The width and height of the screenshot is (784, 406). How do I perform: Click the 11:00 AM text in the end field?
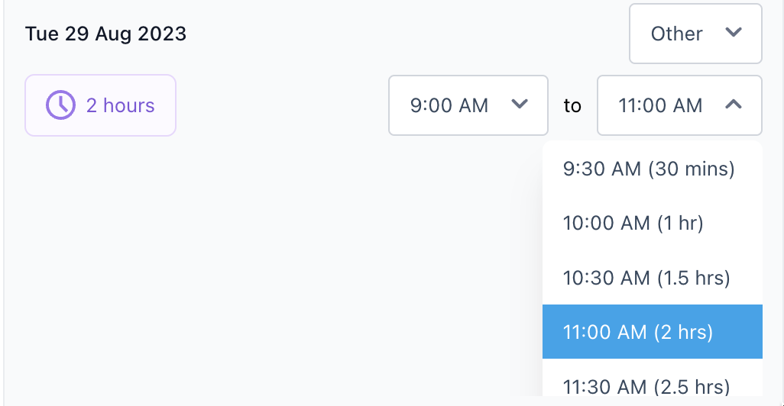click(x=660, y=105)
